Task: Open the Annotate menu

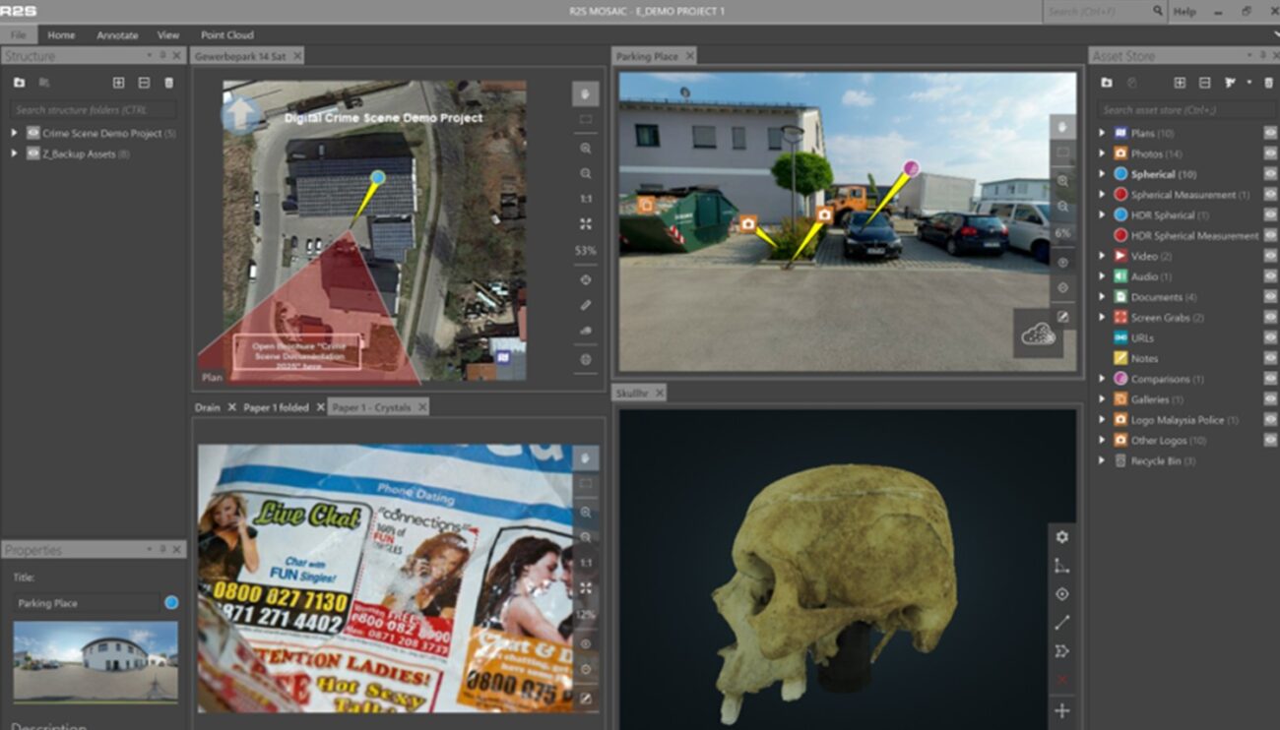Action: (116, 34)
